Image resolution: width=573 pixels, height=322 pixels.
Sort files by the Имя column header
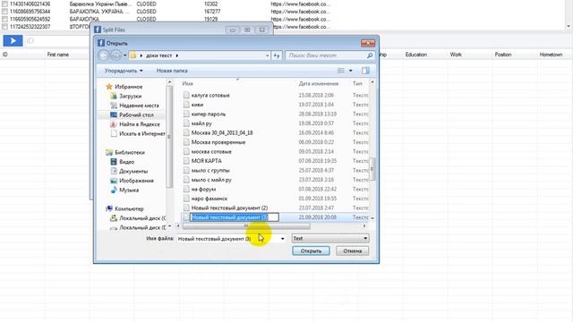[x=187, y=83]
